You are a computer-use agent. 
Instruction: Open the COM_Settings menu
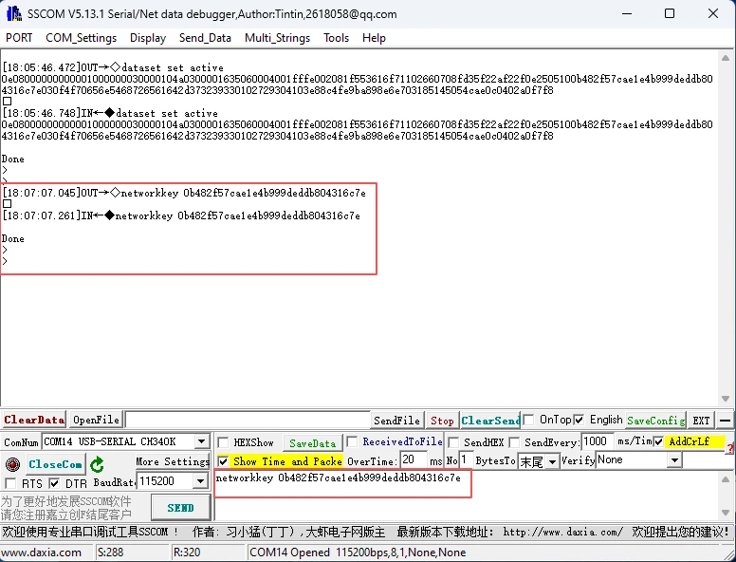pyautogui.click(x=82, y=38)
